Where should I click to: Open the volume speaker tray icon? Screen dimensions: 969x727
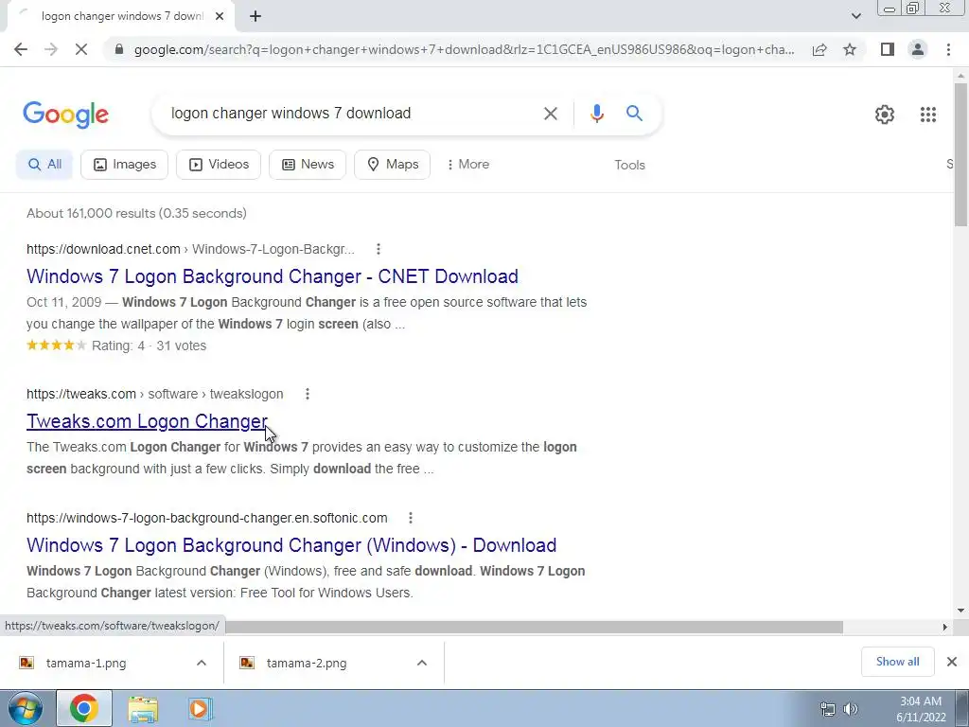coord(851,709)
